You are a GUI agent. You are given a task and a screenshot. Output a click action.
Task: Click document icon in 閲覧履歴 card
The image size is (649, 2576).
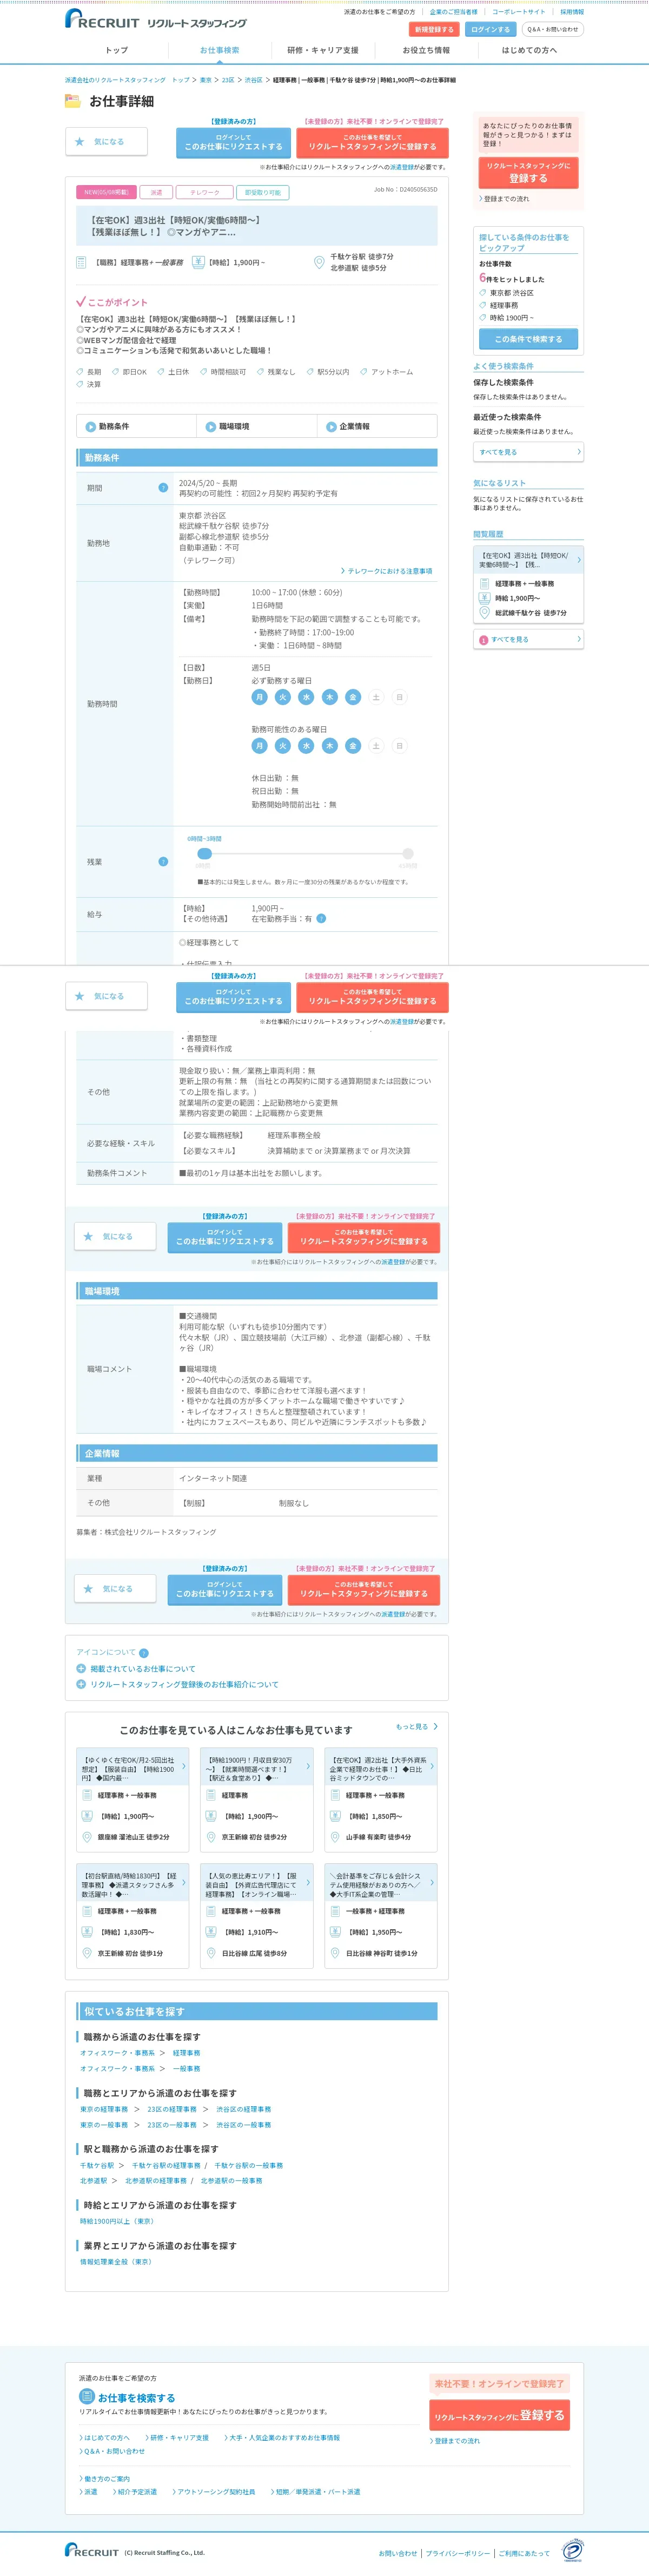pos(484,583)
